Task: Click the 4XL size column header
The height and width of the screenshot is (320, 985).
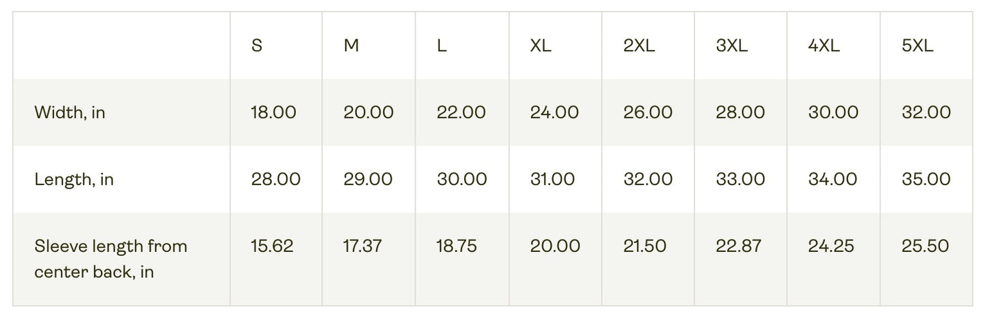Action: (824, 46)
